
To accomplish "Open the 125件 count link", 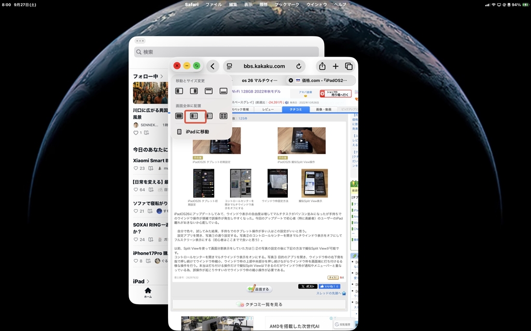I will [243, 118].
